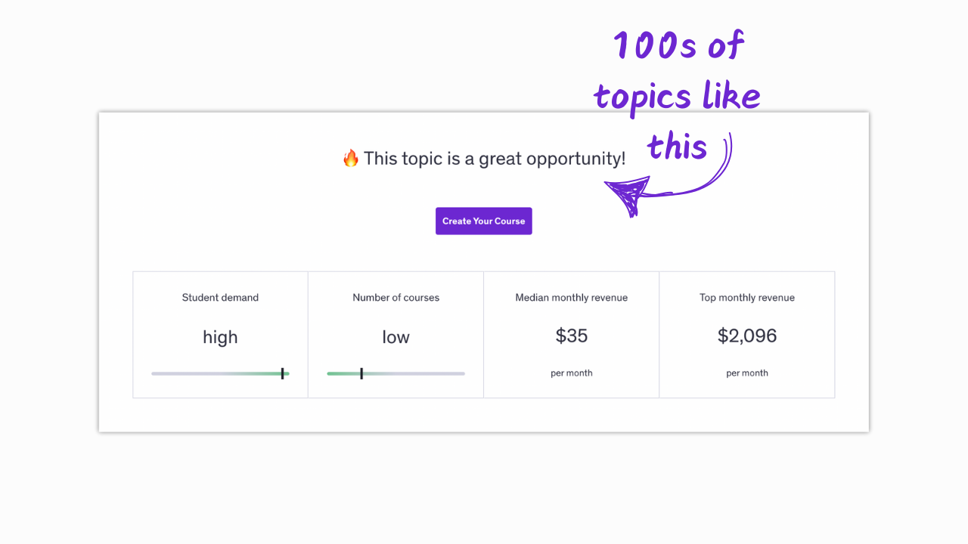
Task: Click the Student demand slider marker
Action: point(282,373)
